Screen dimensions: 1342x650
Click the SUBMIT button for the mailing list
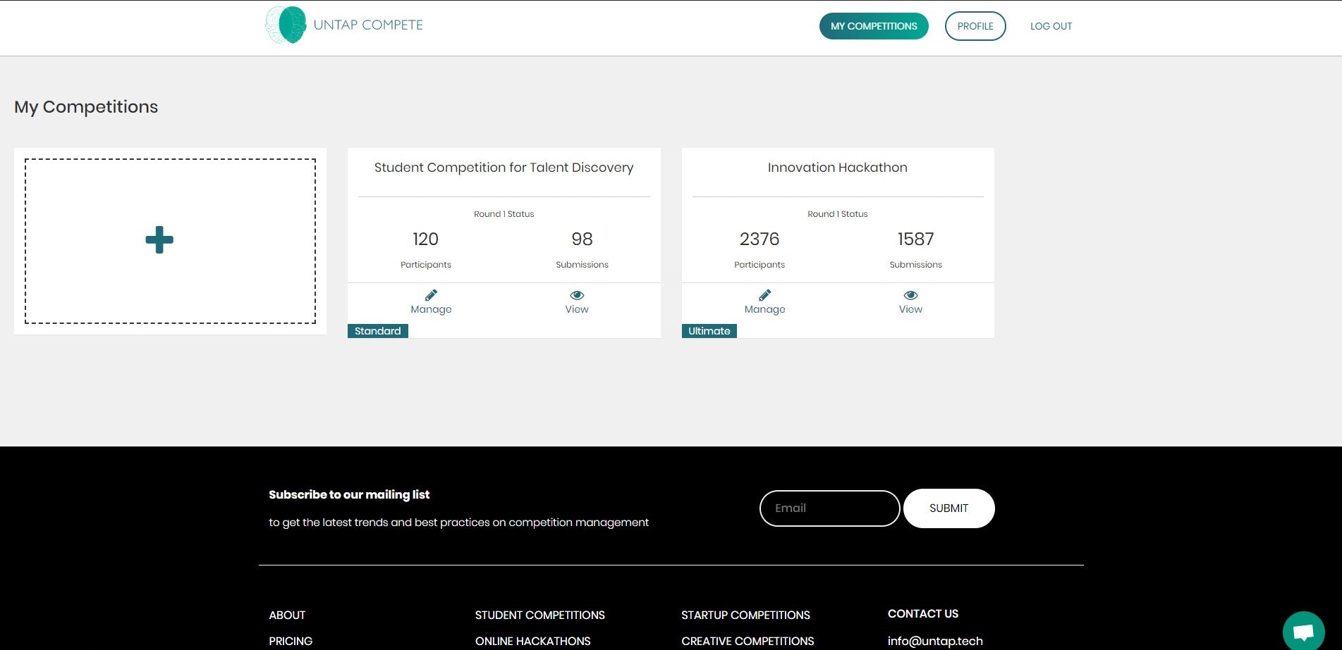[x=948, y=508]
